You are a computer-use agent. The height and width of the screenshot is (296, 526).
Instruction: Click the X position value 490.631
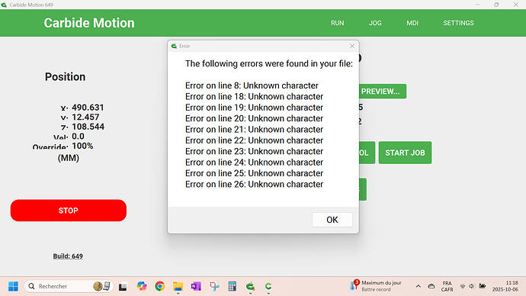(x=88, y=108)
